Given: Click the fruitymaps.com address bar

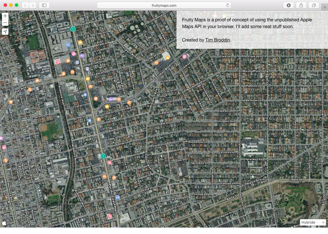Looking at the screenshot, I should coord(164,5).
